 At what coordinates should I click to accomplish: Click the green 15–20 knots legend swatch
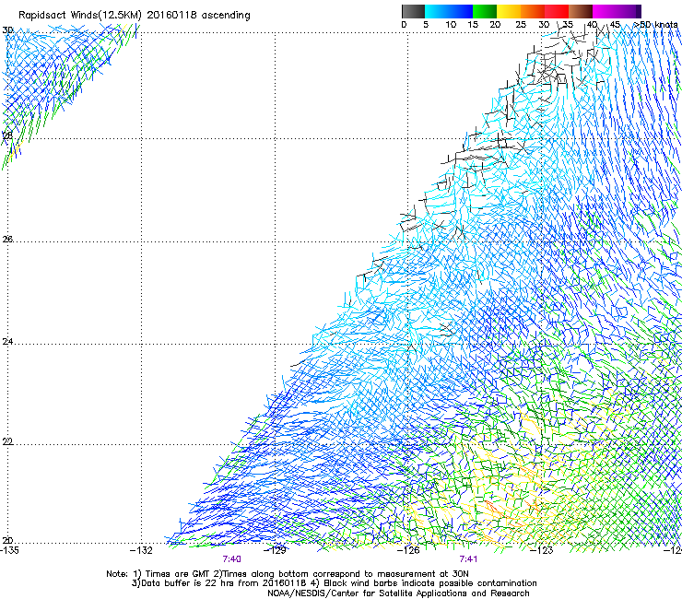click(x=485, y=11)
